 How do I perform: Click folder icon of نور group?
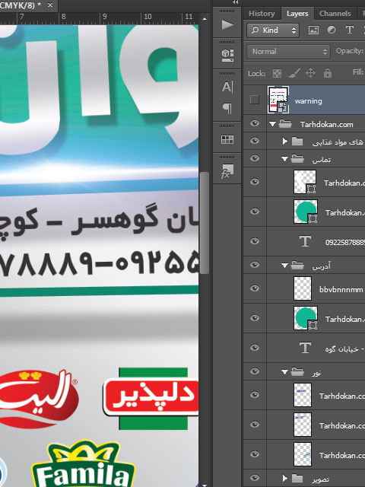297,371
